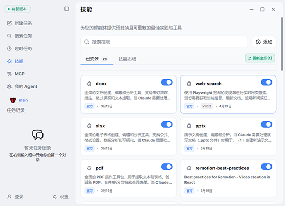Image resolution: width=285 pixels, height=206 pixels.
Task: Click the MCP connector icon
Action: 9,74
